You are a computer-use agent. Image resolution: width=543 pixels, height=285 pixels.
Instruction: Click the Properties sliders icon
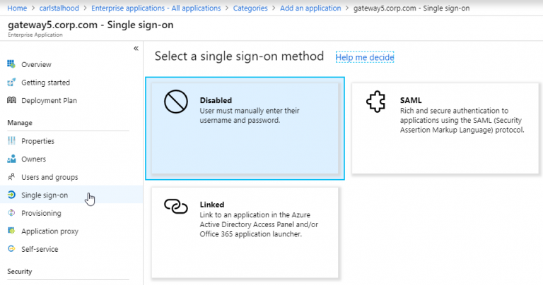tap(11, 141)
